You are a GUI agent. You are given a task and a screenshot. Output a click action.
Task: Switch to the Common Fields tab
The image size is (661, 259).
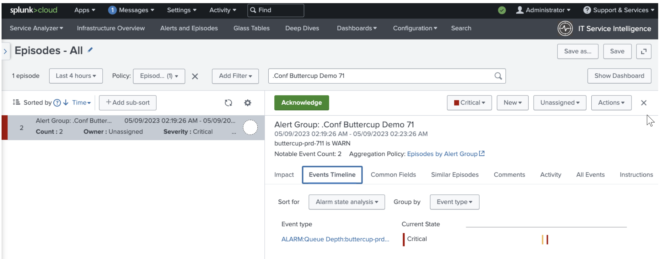pos(393,175)
